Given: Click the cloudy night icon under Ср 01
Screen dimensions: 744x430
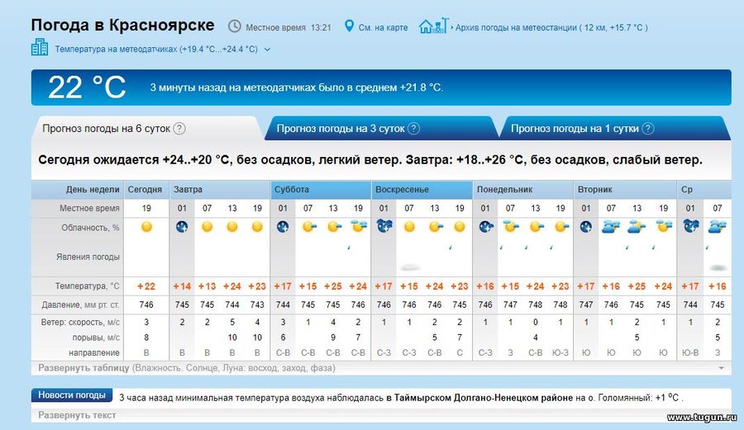Looking at the screenshot, I should [x=691, y=226].
